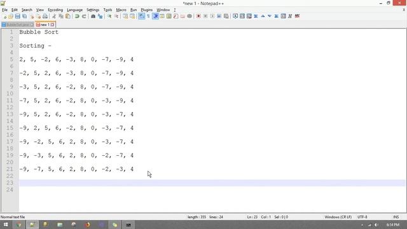Click the Windows (CR LF) status field
Viewport: 407px width, 229px height.
[x=338, y=217]
